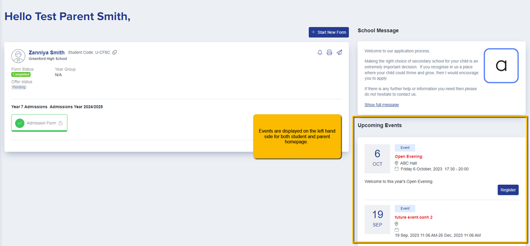Send form using the paper plane icon
Viewport: 530px width, 246px height.
pyautogui.click(x=339, y=52)
